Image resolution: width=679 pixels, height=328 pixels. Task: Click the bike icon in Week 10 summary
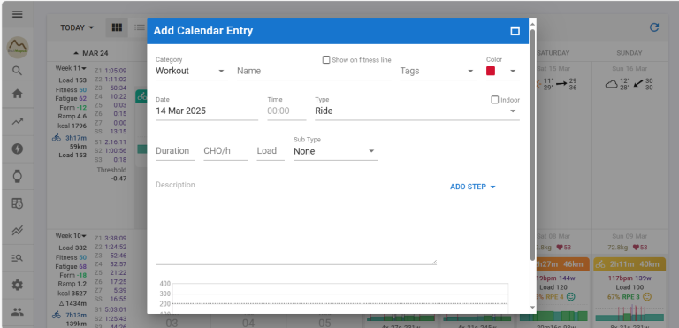[x=57, y=315]
